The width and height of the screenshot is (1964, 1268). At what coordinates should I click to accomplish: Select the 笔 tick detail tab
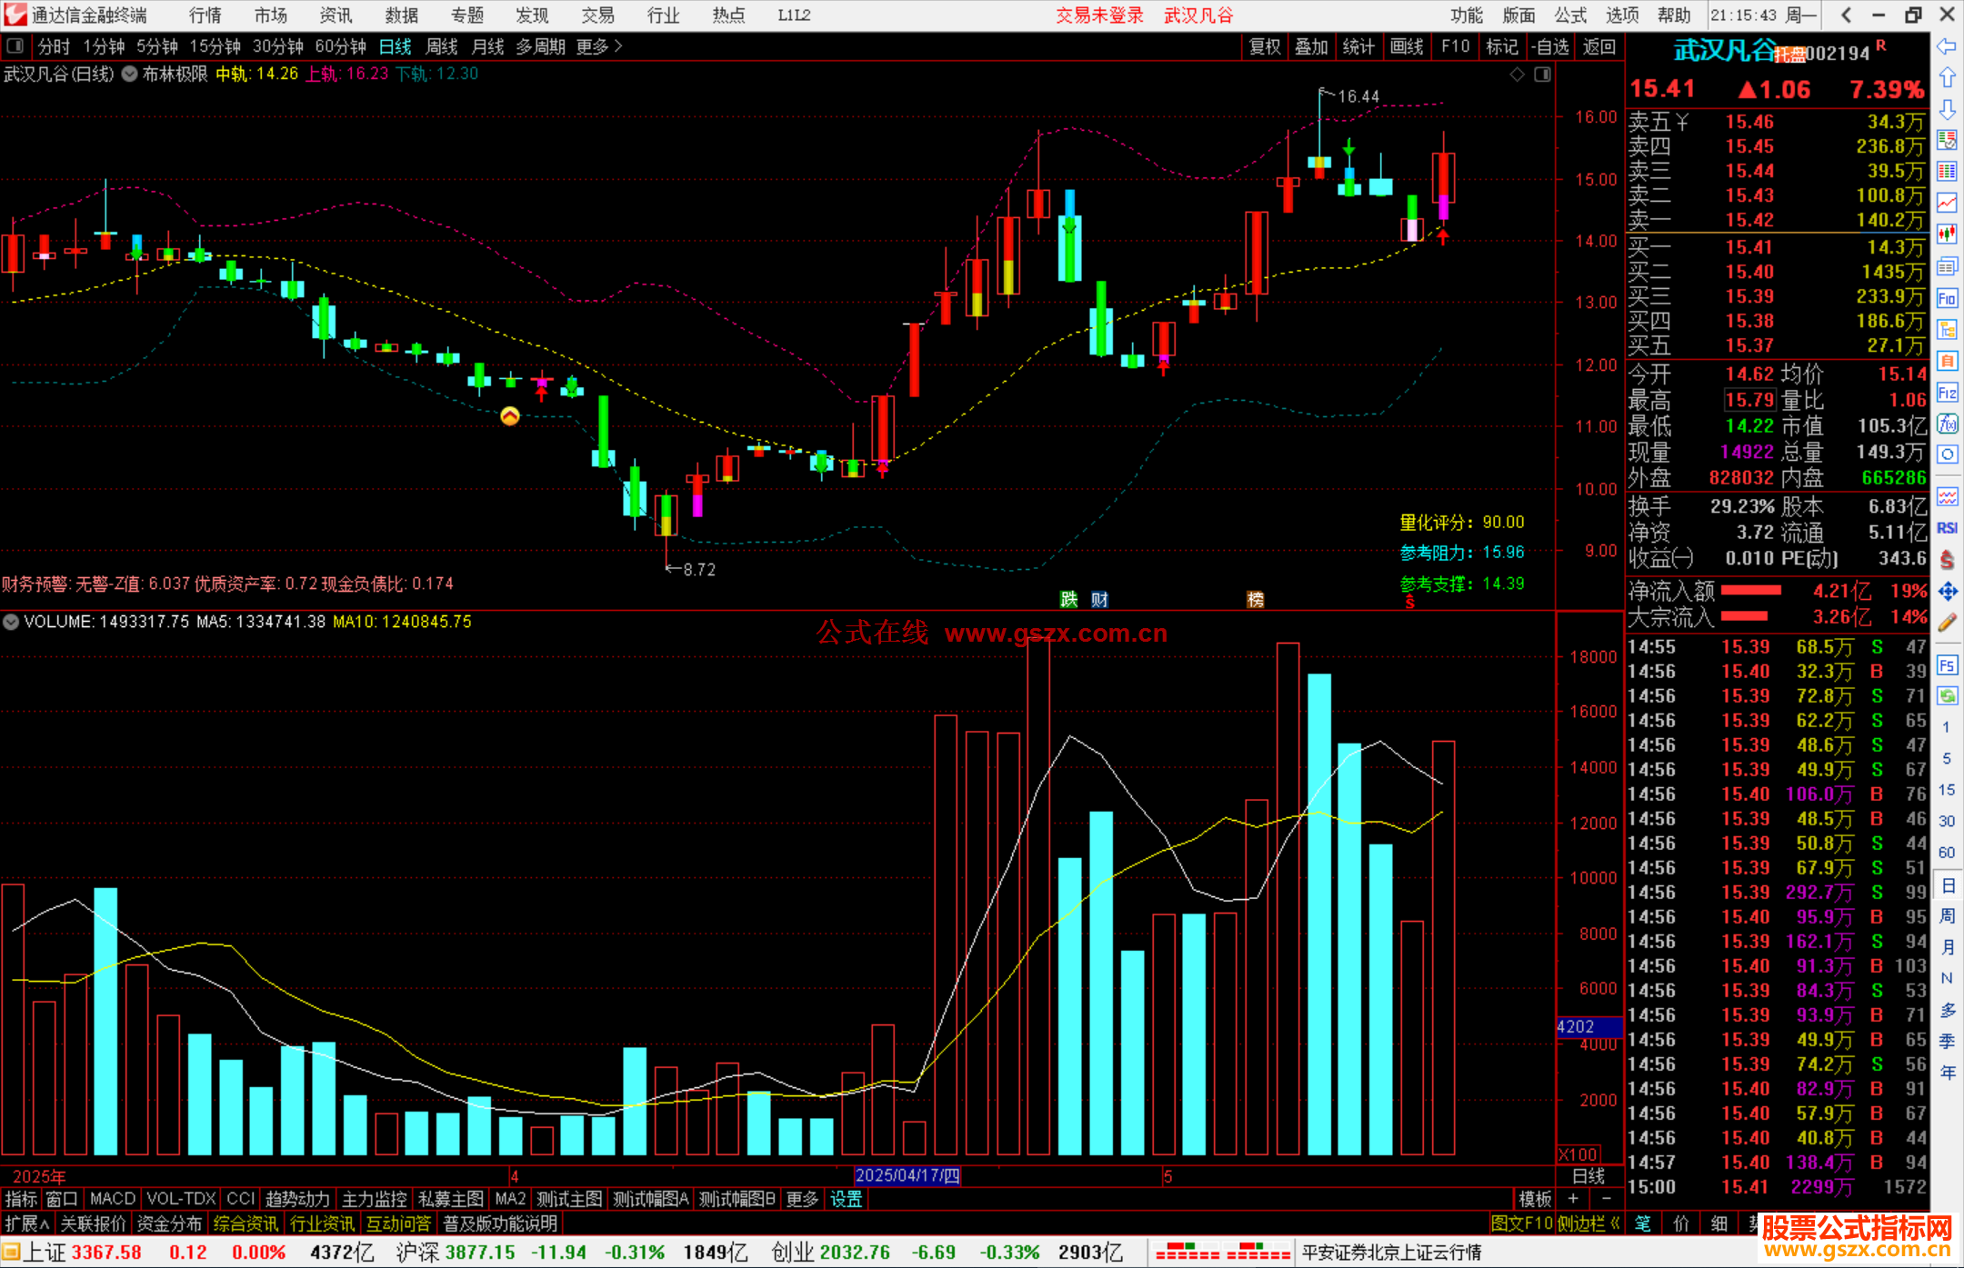point(1643,1223)
